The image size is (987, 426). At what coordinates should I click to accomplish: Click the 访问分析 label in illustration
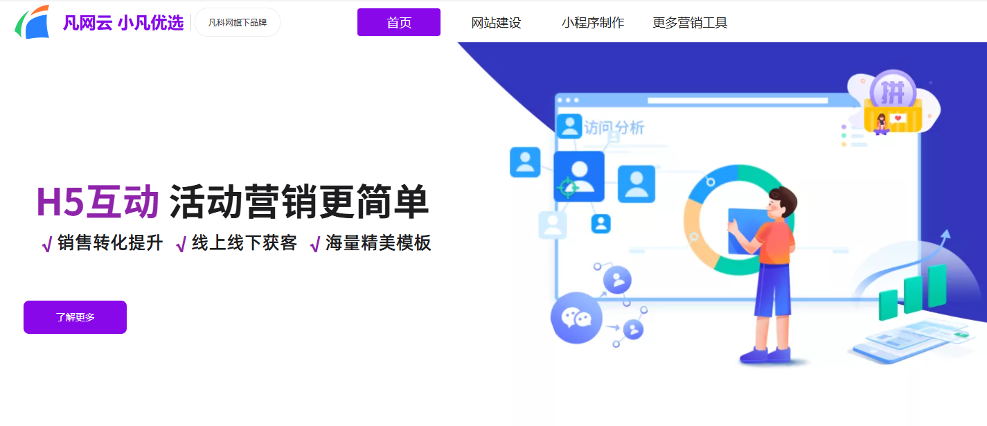[614, 127]
